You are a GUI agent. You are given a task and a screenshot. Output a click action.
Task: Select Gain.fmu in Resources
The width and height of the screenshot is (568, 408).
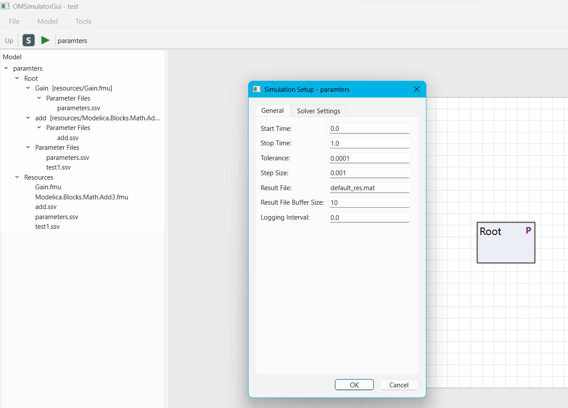48,187
